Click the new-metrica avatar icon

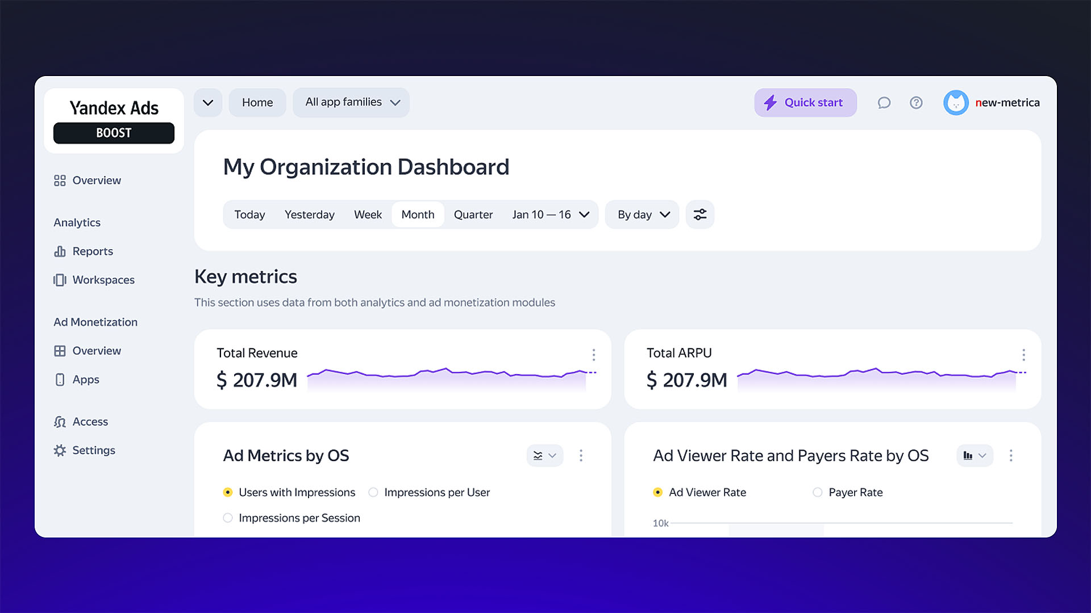(956, 103)
